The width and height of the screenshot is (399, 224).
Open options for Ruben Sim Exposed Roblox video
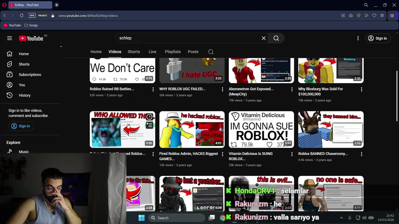[153, 154]
